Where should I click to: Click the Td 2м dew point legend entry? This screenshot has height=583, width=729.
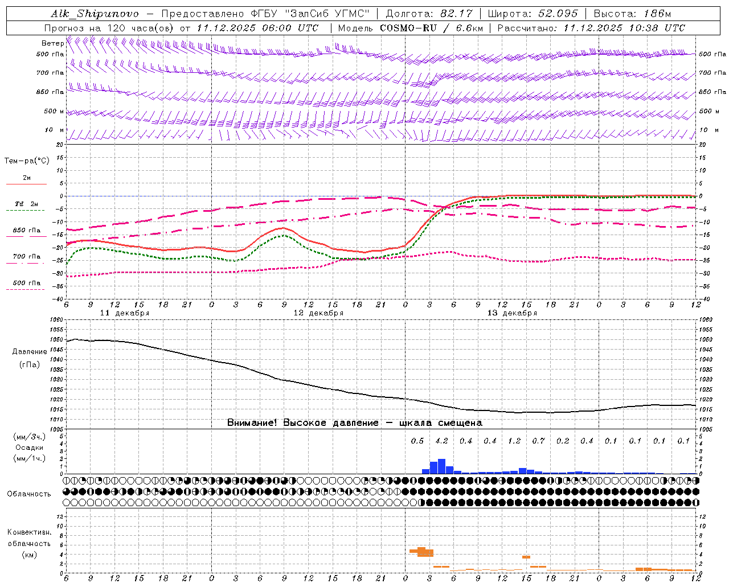coord(26,204)
